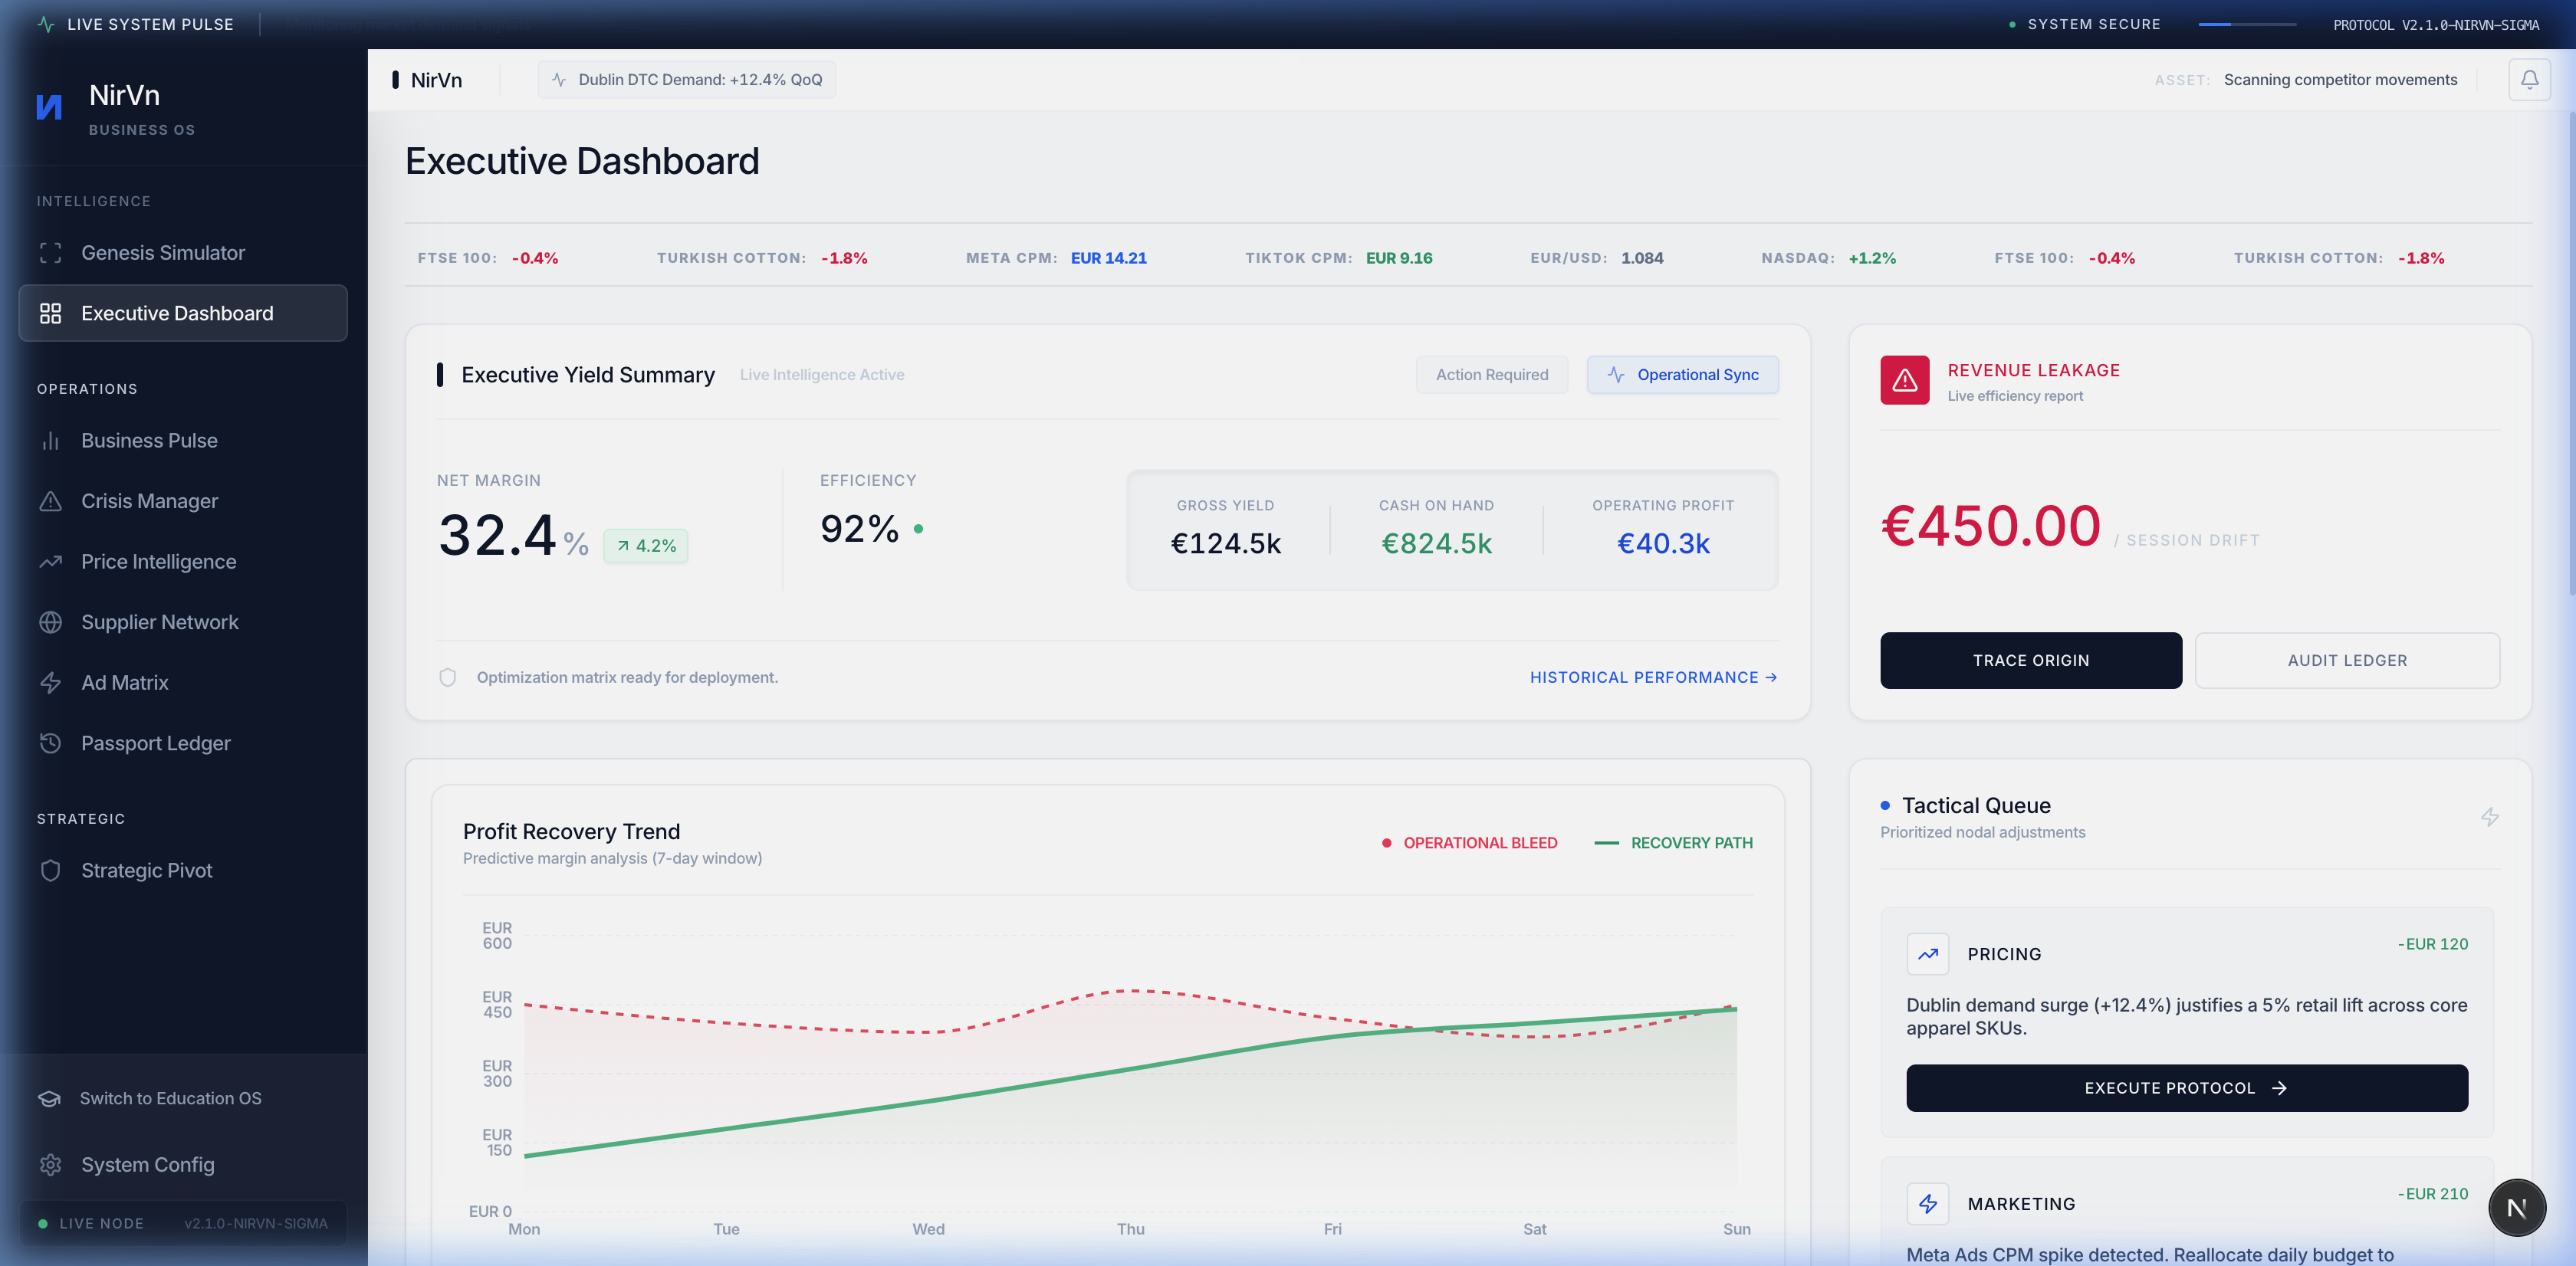Click the -EUR 120 Pricing amount
The width and height of the screenshot is (2576, 1266).
coord(2433,944)
